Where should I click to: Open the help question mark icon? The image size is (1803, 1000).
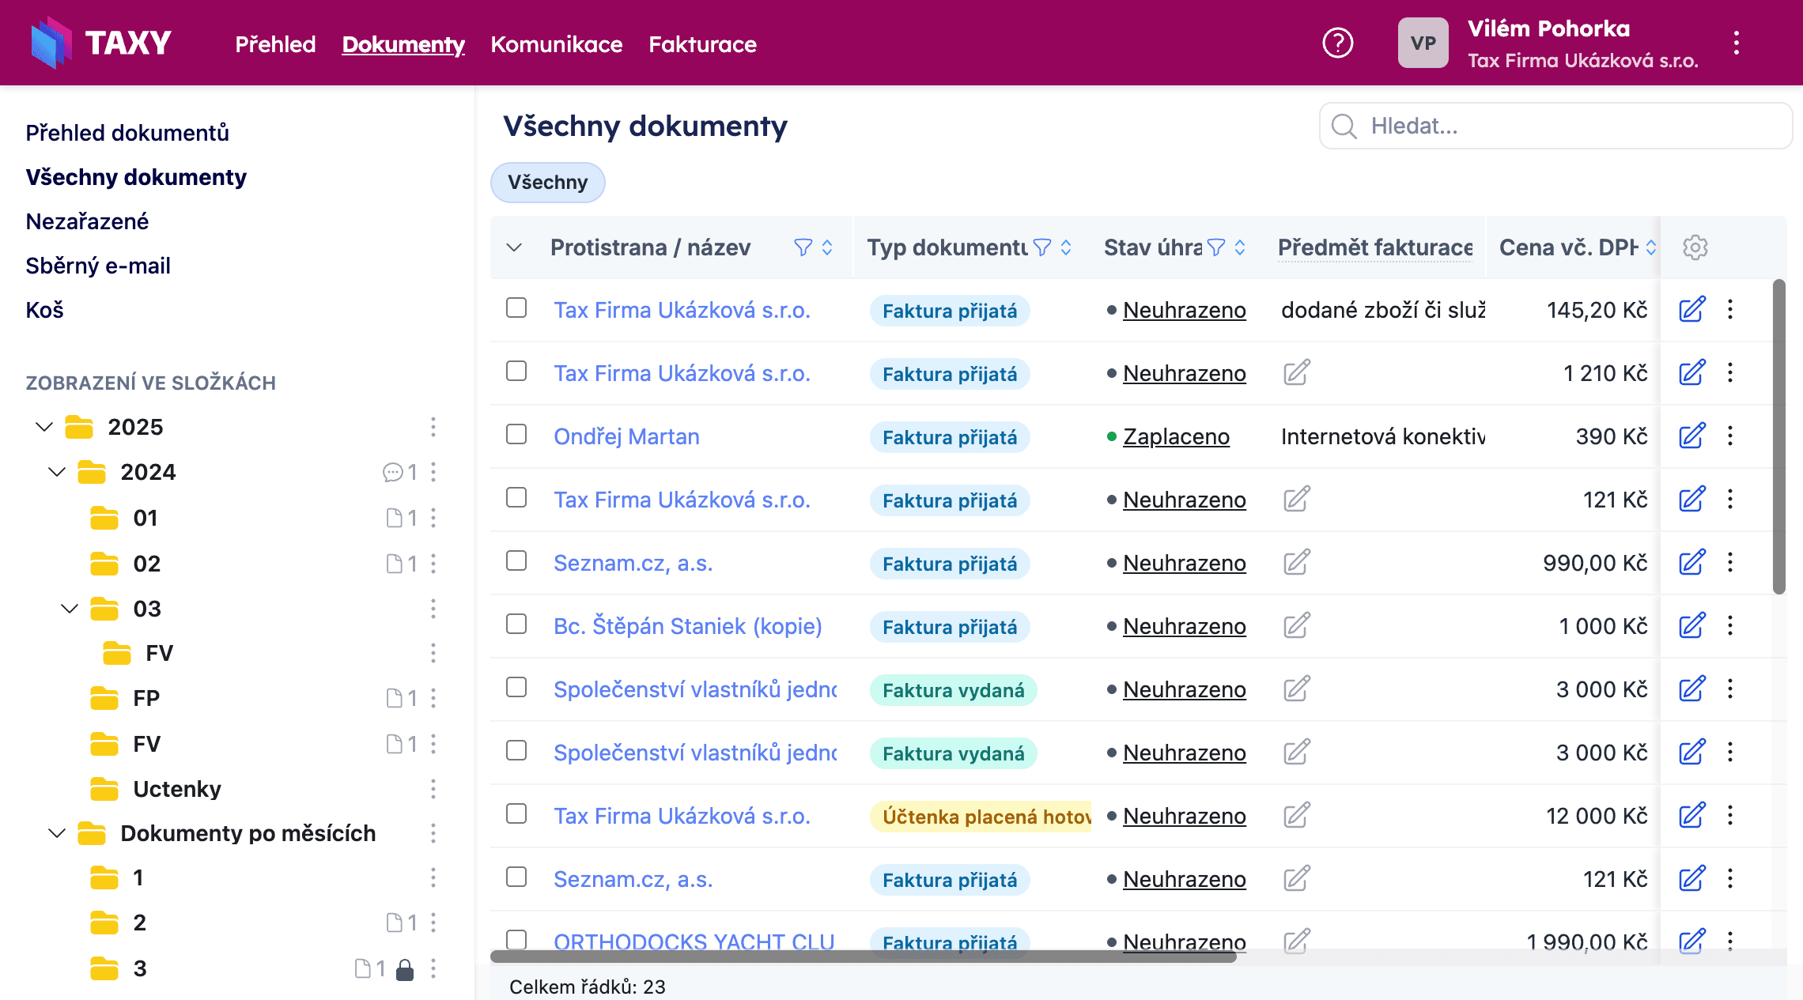[x=1337, y=43]
